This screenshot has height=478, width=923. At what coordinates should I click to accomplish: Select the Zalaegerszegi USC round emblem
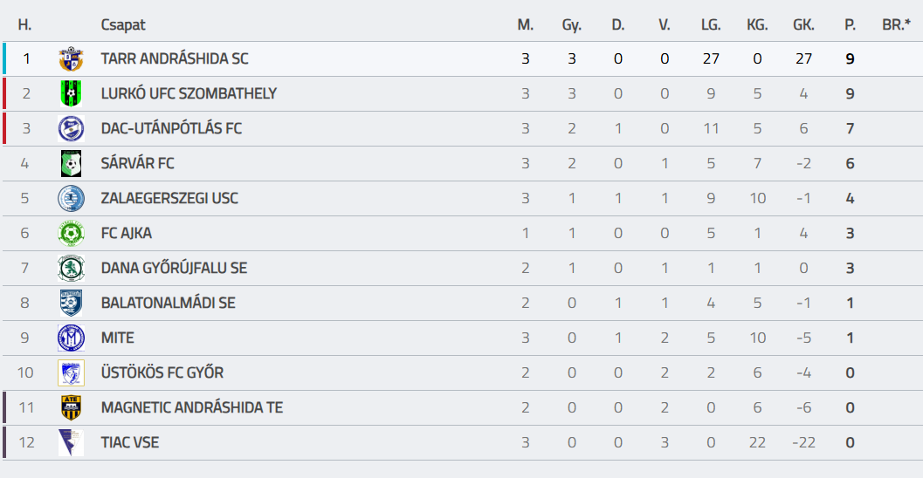[x=72, y=199]
